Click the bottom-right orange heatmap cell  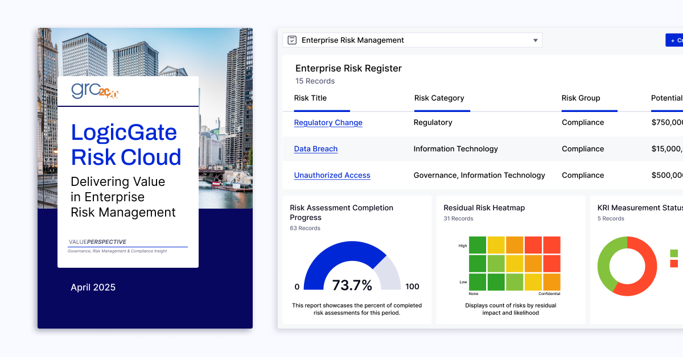pos(552,282)
